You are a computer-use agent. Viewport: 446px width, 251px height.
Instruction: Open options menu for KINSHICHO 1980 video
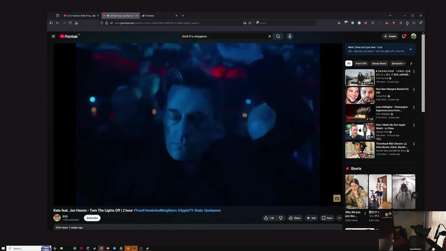(x=414, y=71)
